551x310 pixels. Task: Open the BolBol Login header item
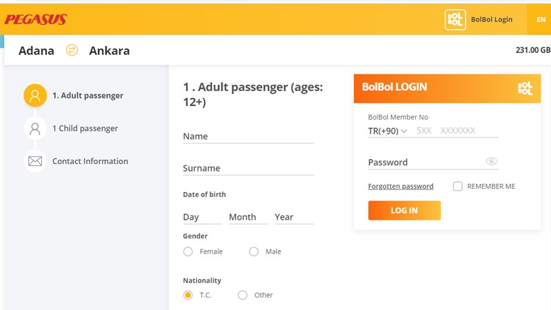(x=491, y=19)
